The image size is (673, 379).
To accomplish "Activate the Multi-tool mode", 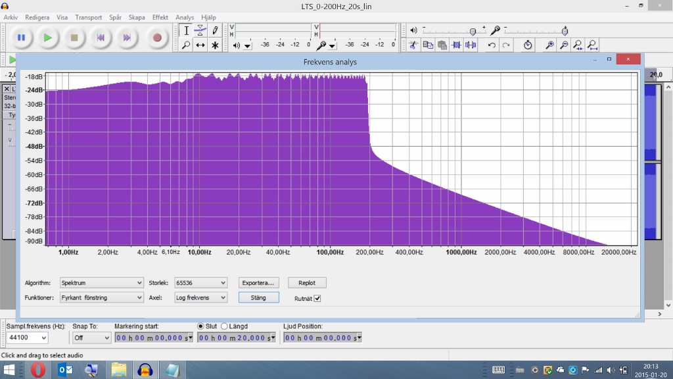I will click(x=215, y=45).
